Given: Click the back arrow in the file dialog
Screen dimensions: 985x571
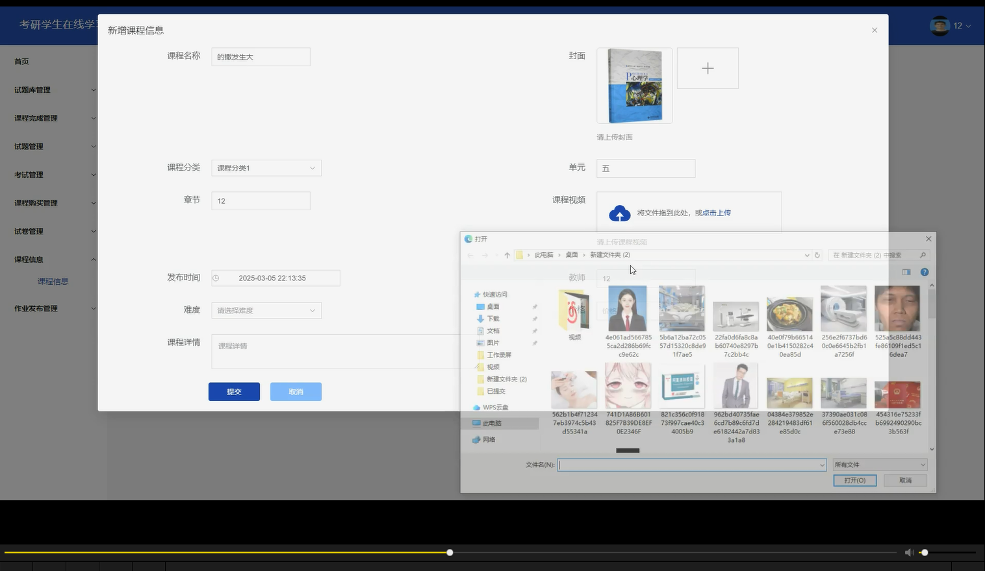Looking at the screenshot, I should pyautogui.click(x=470, y=255).
